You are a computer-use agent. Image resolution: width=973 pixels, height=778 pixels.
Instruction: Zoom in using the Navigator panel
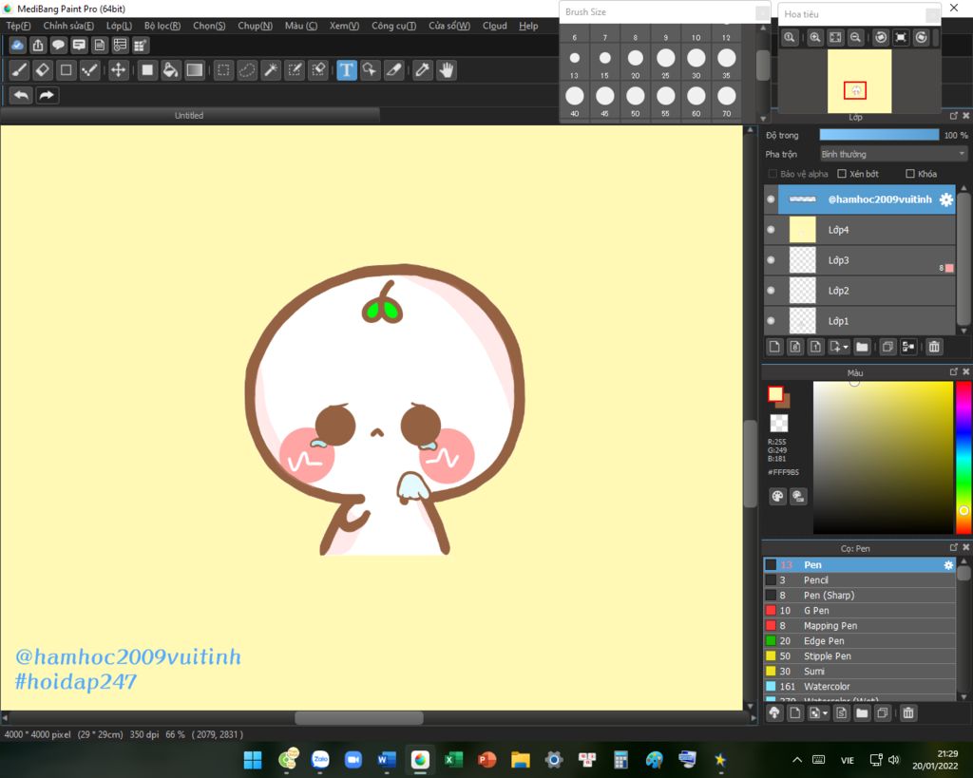[815, 37]
